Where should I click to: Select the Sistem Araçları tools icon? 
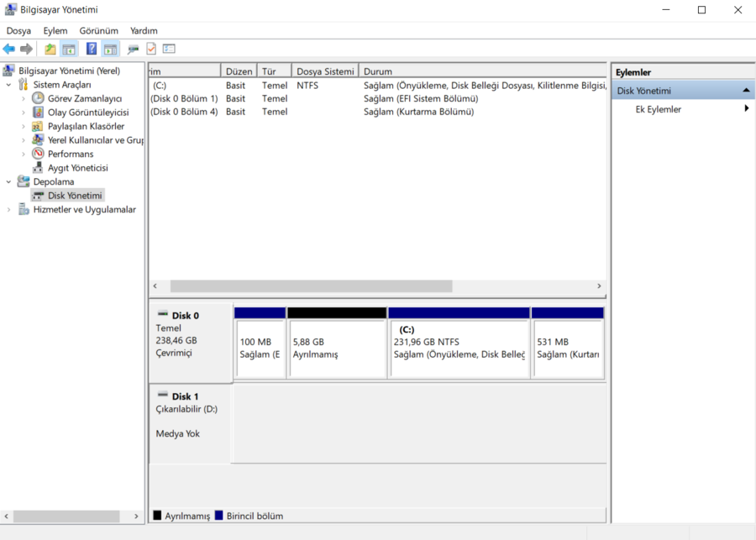tap(24, 84)
